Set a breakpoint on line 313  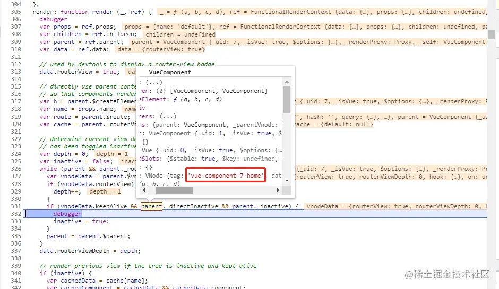point(16,72)
